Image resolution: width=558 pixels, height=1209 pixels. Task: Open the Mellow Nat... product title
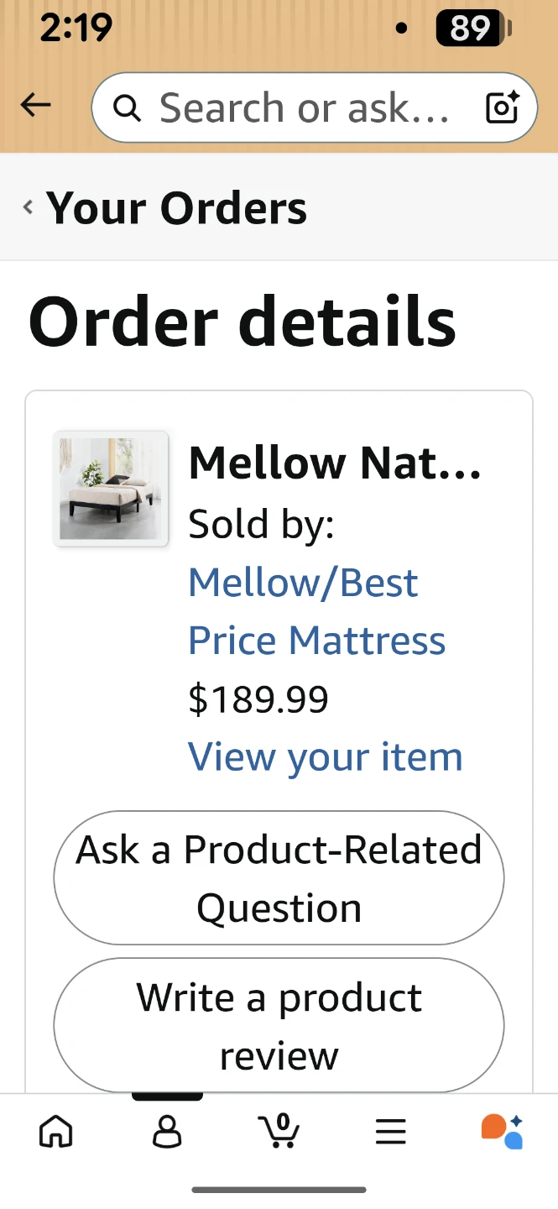point(335,463)
